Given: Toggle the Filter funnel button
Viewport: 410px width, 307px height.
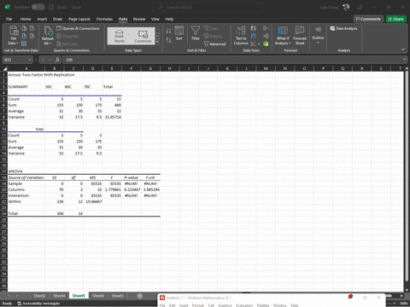Looking at the screenshot, I should tap(196, 33).
